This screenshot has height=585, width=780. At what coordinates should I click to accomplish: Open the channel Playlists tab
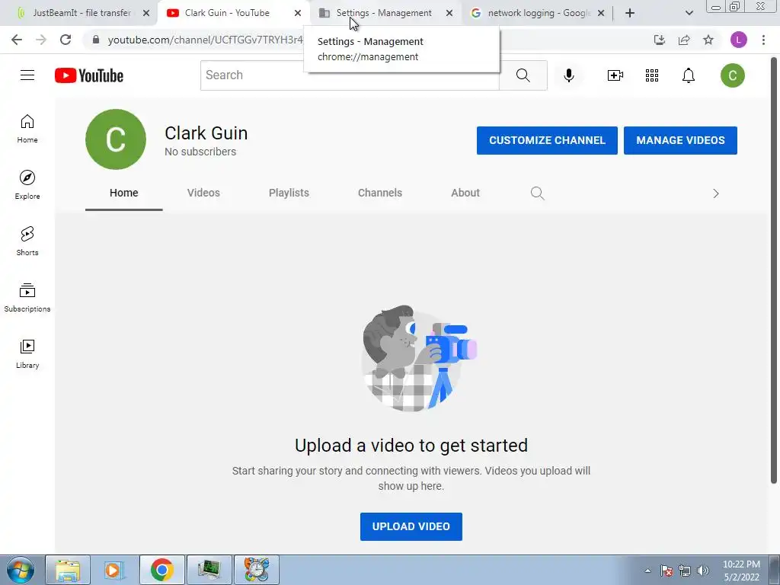coord(289,193)
